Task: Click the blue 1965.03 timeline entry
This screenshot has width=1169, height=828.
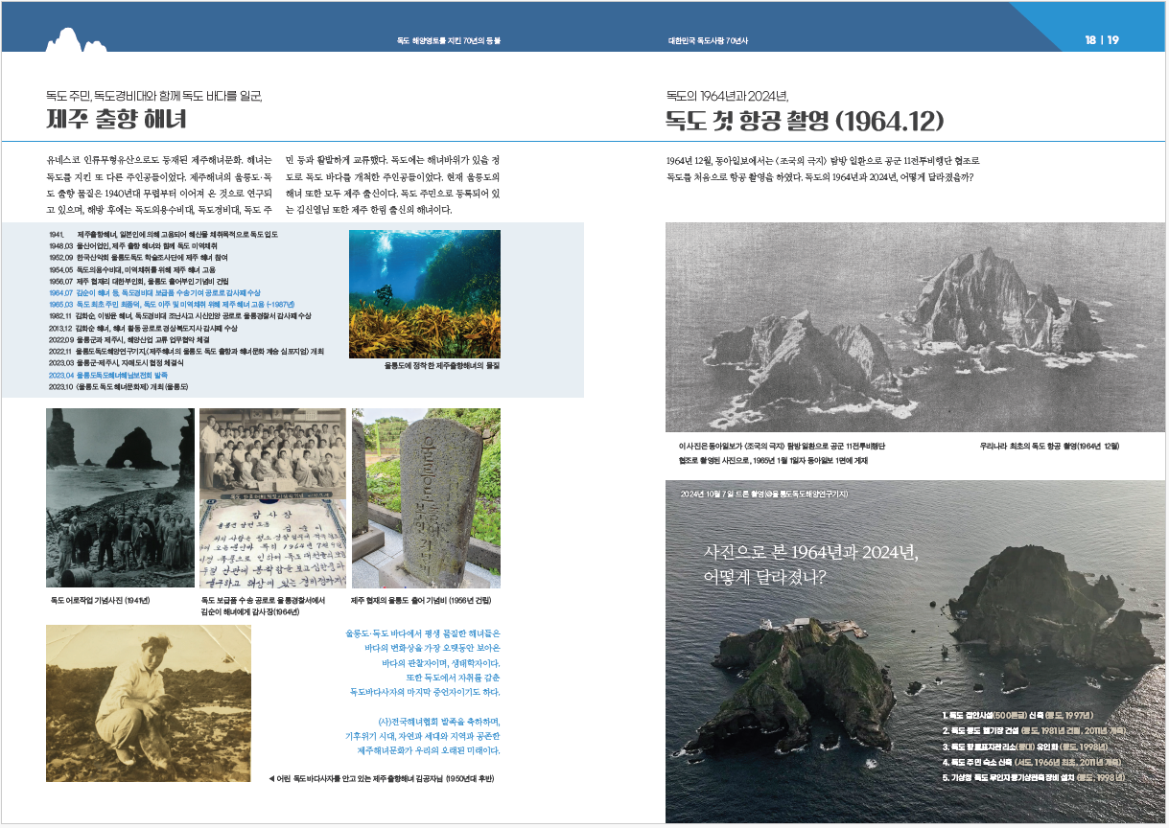Action: pyautogui.click(x=172, y=305)
